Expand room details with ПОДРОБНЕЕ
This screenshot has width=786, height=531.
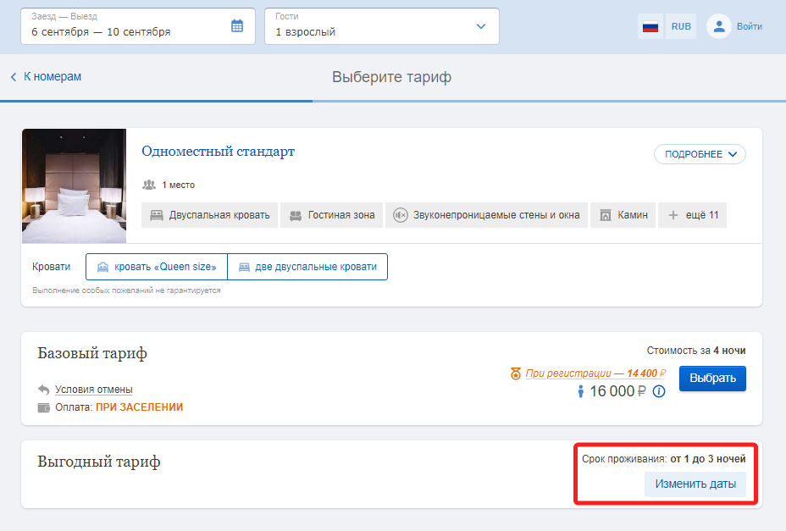pyautogui.click(x=700, y=154)
